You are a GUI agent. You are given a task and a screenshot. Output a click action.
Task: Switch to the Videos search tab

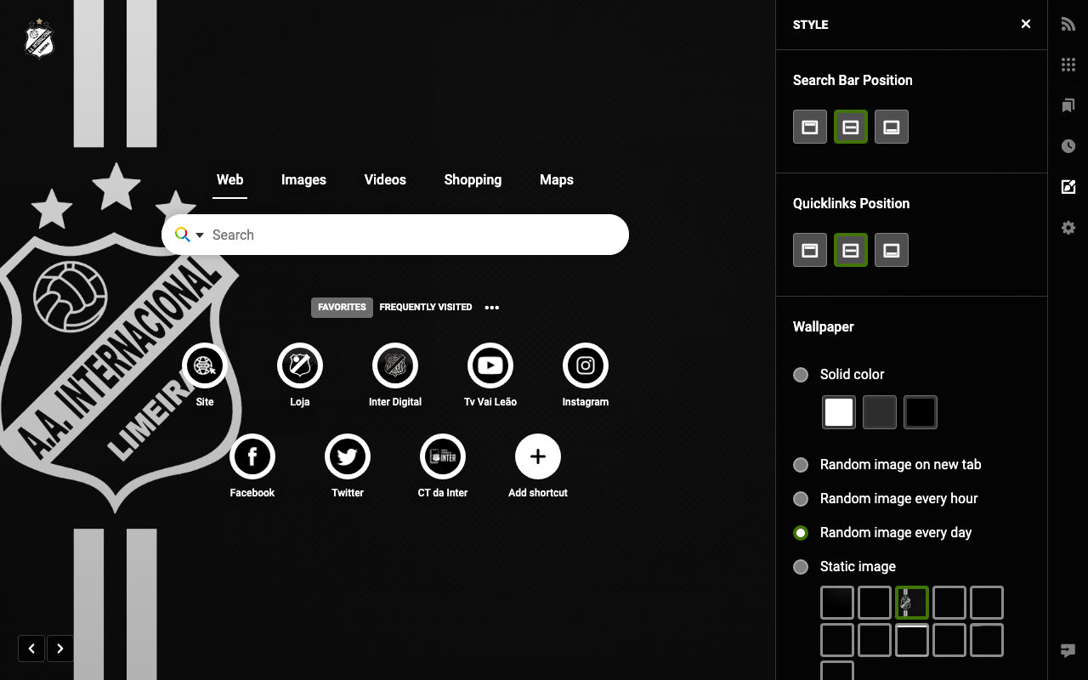pyautogui.click(x=385, y=179)
